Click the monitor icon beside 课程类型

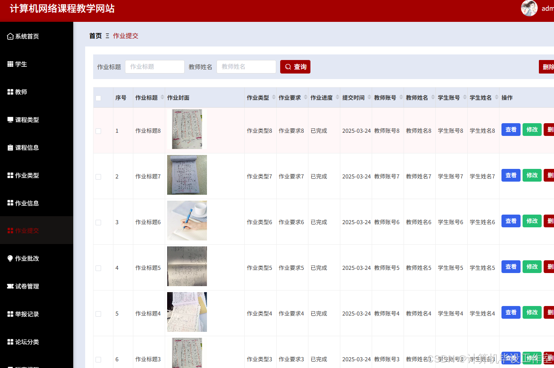(x=10, y=120)
